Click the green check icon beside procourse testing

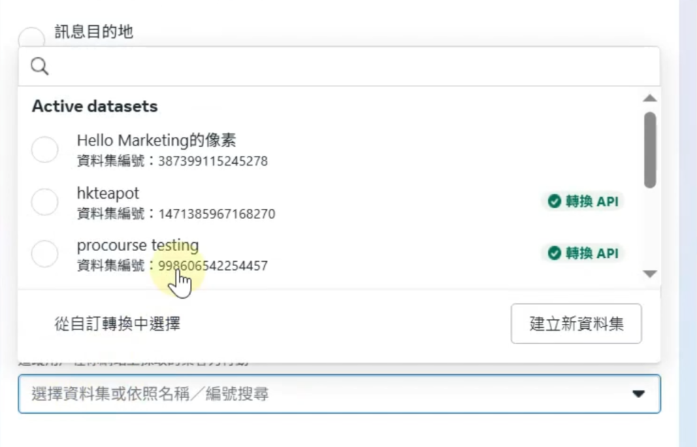[x=554, y=253]
